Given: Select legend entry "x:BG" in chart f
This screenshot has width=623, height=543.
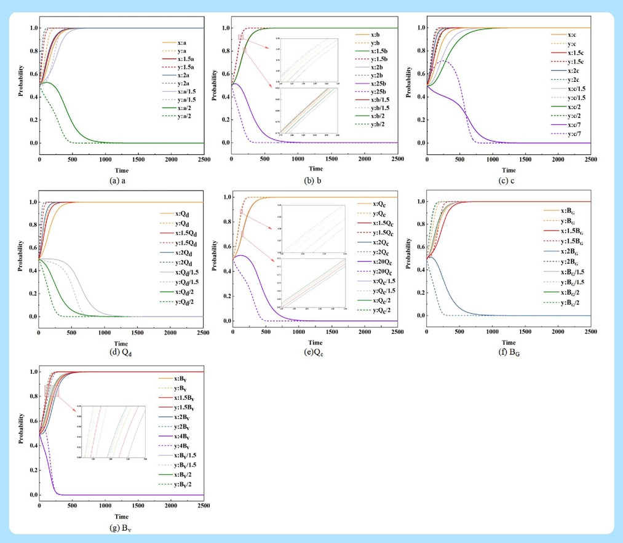Looking at the screenshot, I should tap(560, 211).
